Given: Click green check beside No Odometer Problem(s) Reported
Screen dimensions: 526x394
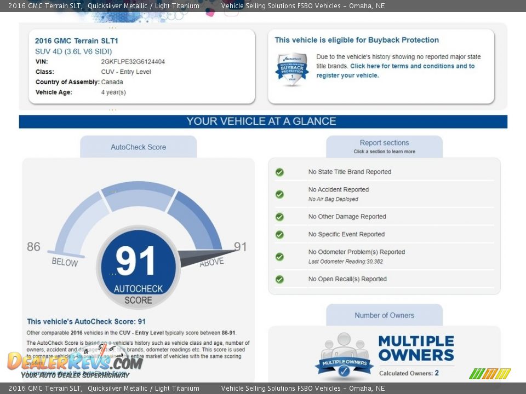Looking at the screenshot, I should (x=279, y=257).
